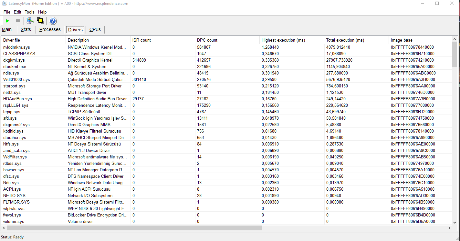This screenshot has height=241, width=460.
Task: Open the Tools menu
Action: [29, 12]
